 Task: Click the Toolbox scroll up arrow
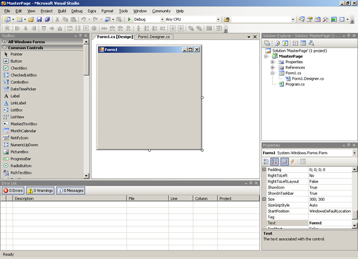(x=86, y=42)
